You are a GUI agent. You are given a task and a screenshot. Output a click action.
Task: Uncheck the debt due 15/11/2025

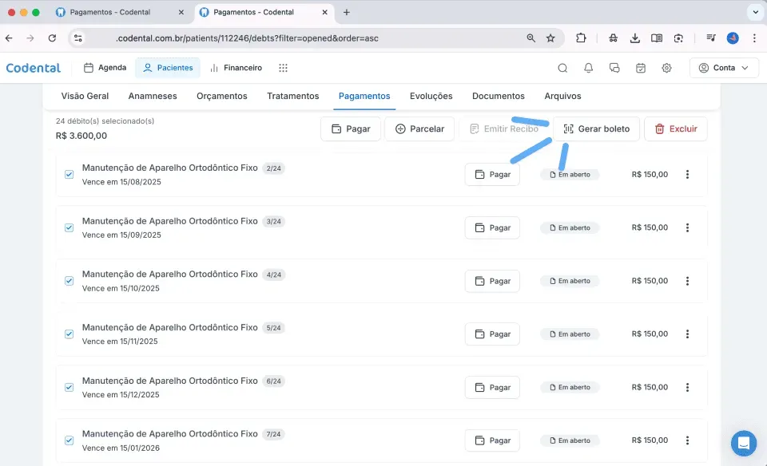point(69,334)
